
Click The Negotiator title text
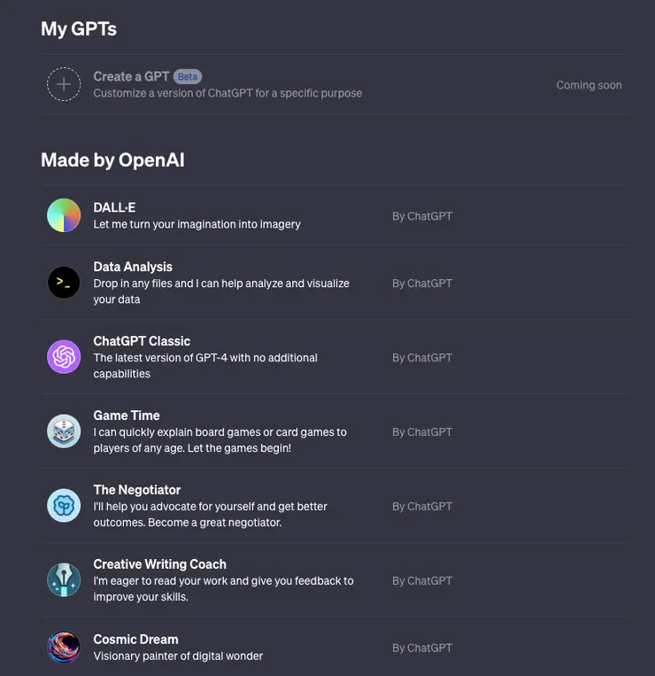pyautogui.click(x=137, y=490)
